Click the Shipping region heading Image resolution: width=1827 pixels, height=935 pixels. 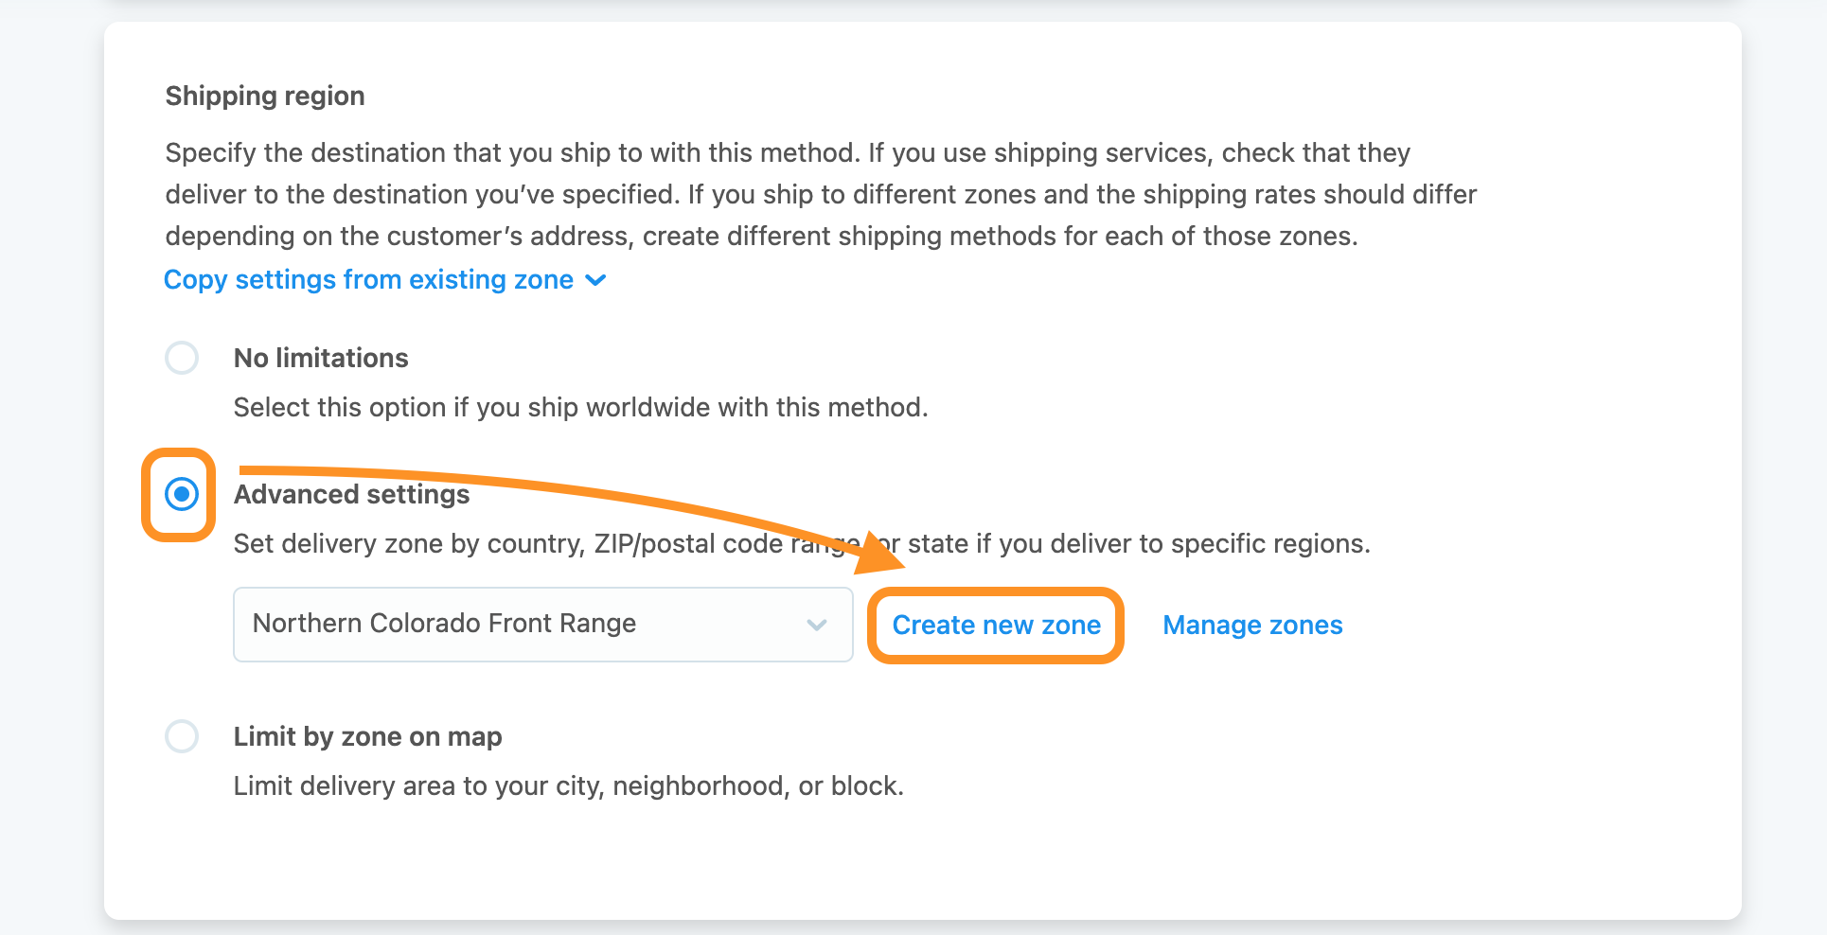[265, 96]
